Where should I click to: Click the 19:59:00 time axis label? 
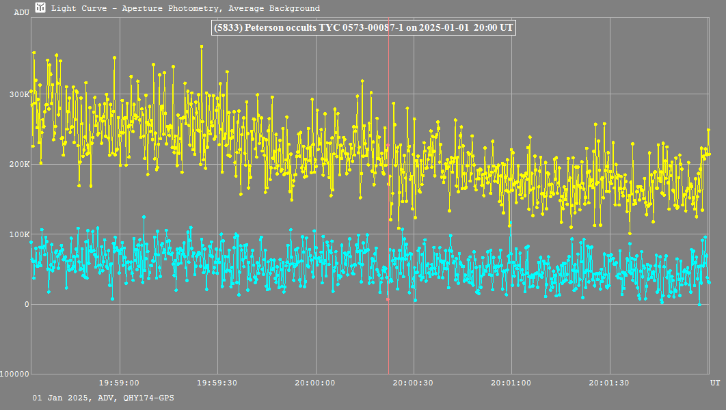pyautogui.click(x=120, y=383)
